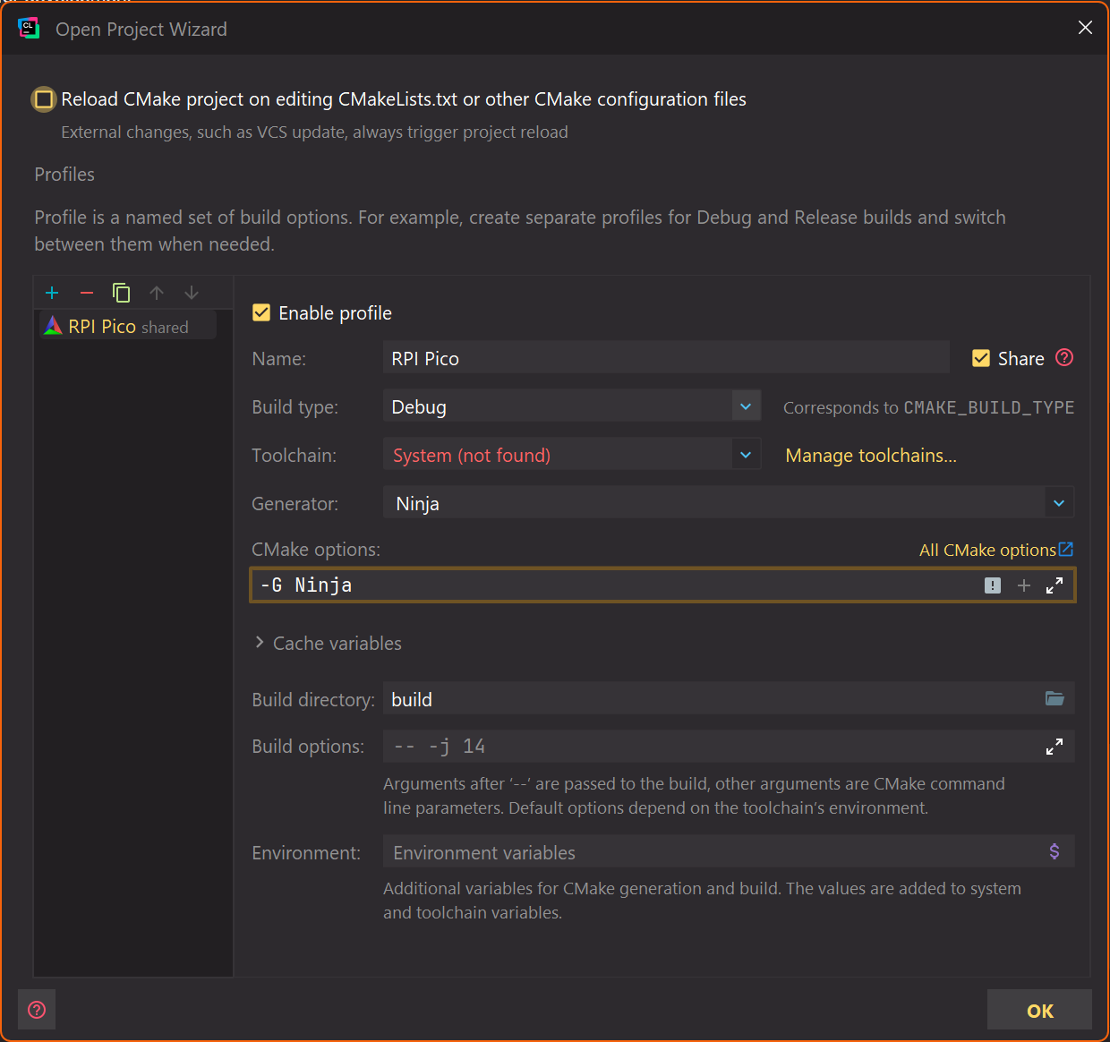1110x1042 pixels.
Task: Move profile down in list
Action: point(192,293)
